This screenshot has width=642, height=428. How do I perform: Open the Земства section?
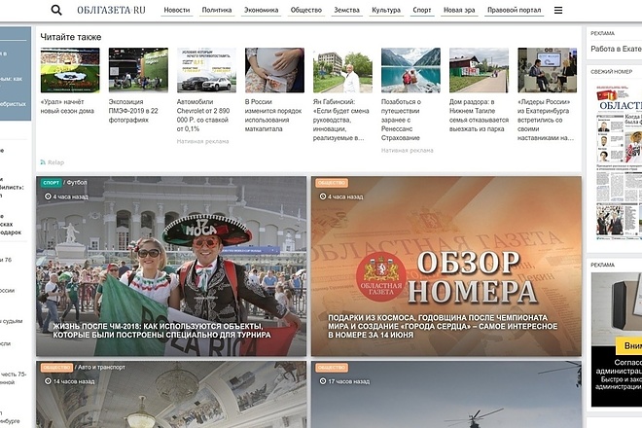pyautogui.click(x=347, y=10)
